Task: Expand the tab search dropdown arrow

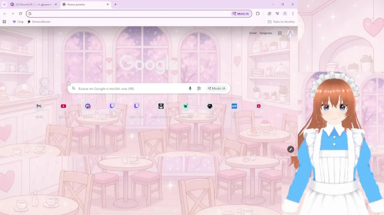Action: point(4,4)
